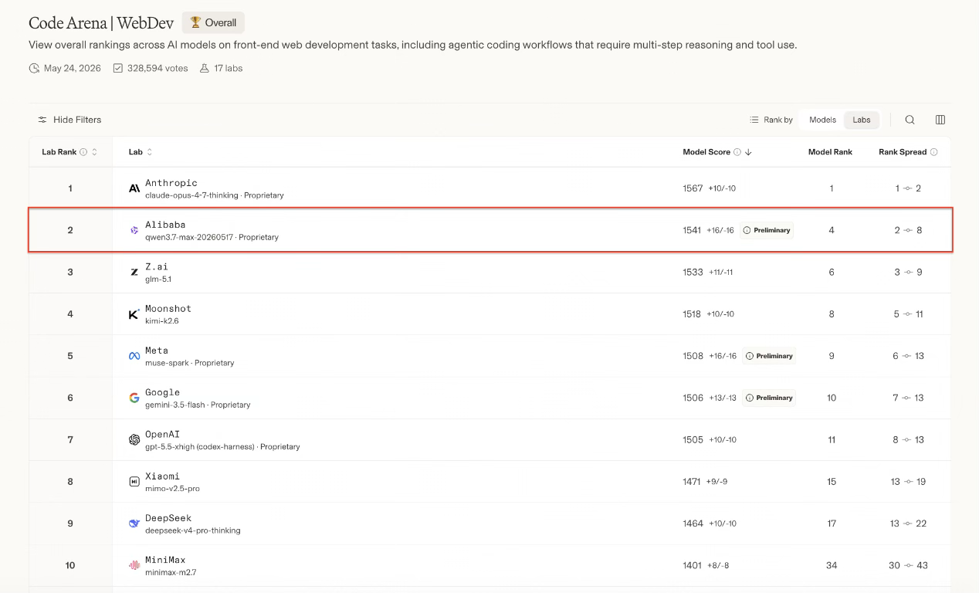
Task: Sort by Lab column header
Action: (x=141, y=152)
